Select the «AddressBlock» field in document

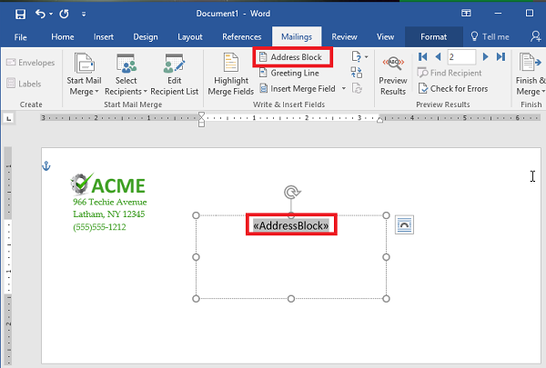click(291, 224)
